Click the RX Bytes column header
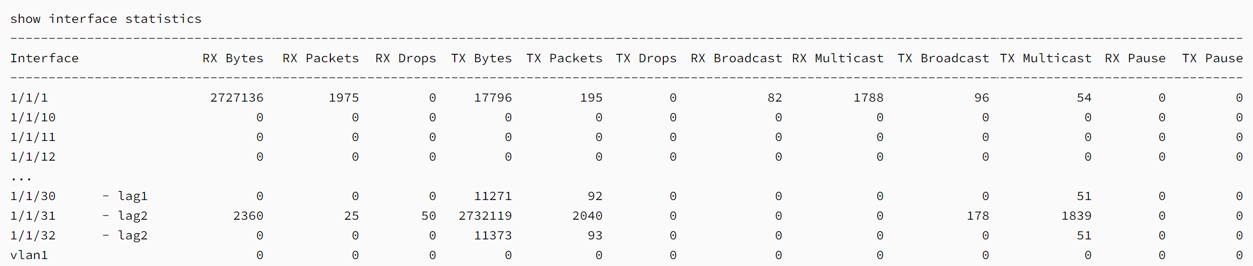 tap(233, 59)
